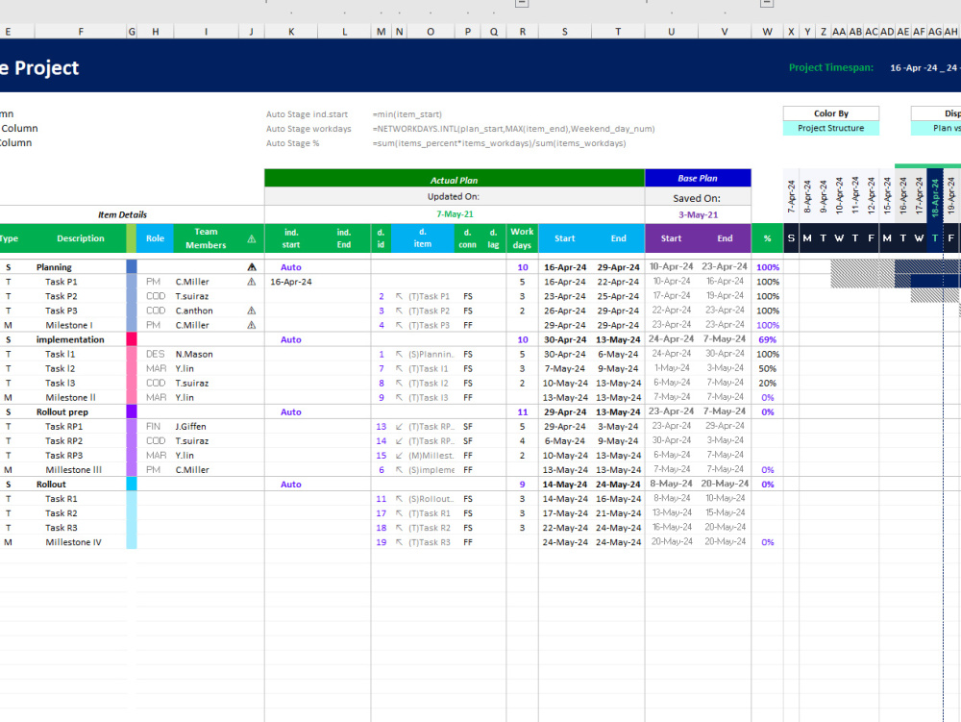Click the arrow icon next to (T)Task I2 dependency

coord(399,383)
